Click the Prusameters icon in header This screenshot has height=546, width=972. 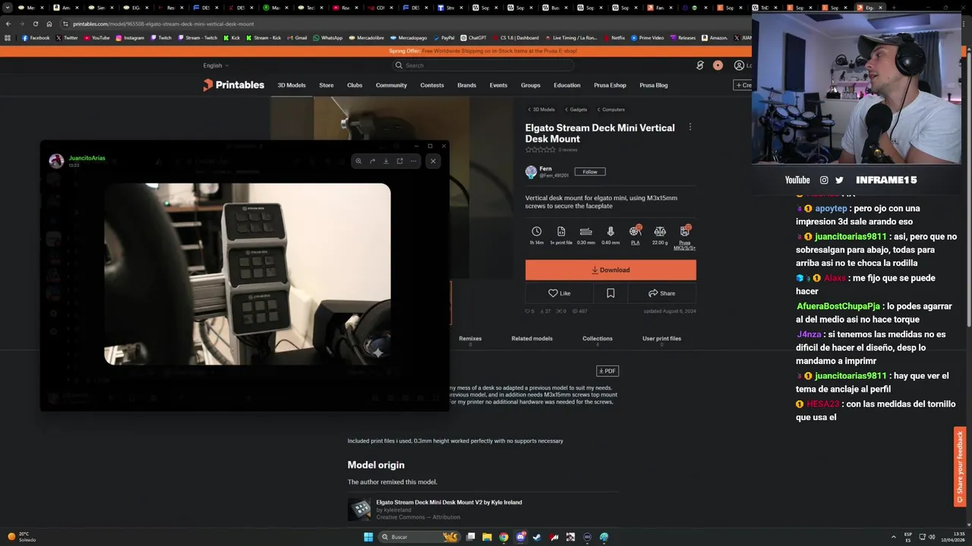pos(700,65)
